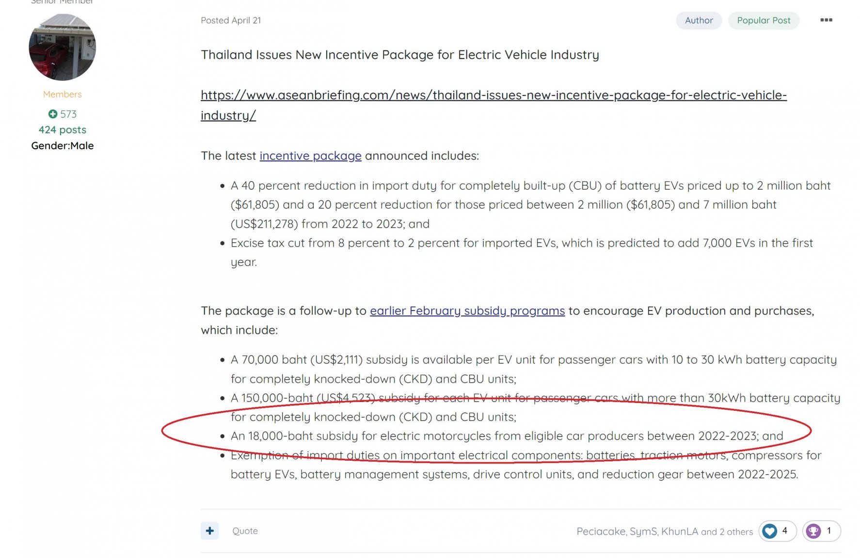Click the Popular Post badge
Viewport: 860px width, 558px height.
[x=764, y=20]
